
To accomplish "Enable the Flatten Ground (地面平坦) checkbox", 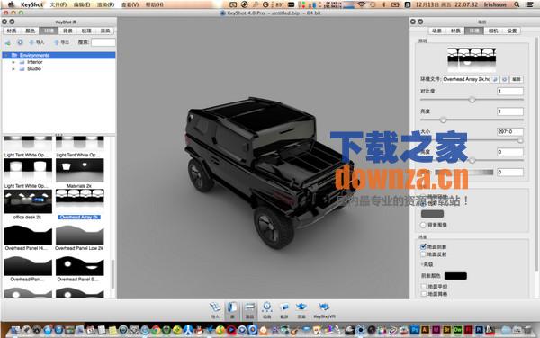I will (424, 286).
